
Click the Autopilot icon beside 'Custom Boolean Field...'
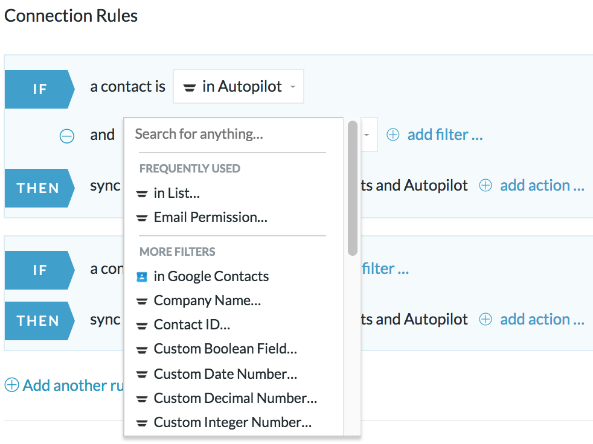(x=142, y=350)
